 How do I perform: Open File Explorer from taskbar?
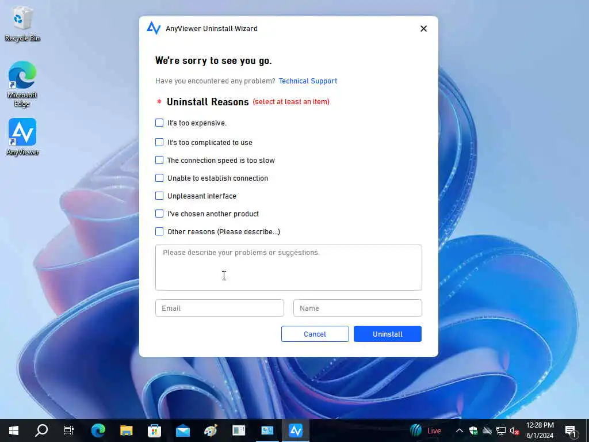pyautogui.click(x=126, y=430)
